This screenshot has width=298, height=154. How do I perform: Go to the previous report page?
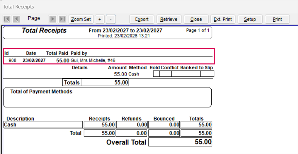pyautogui.click(x=16, y=19)
